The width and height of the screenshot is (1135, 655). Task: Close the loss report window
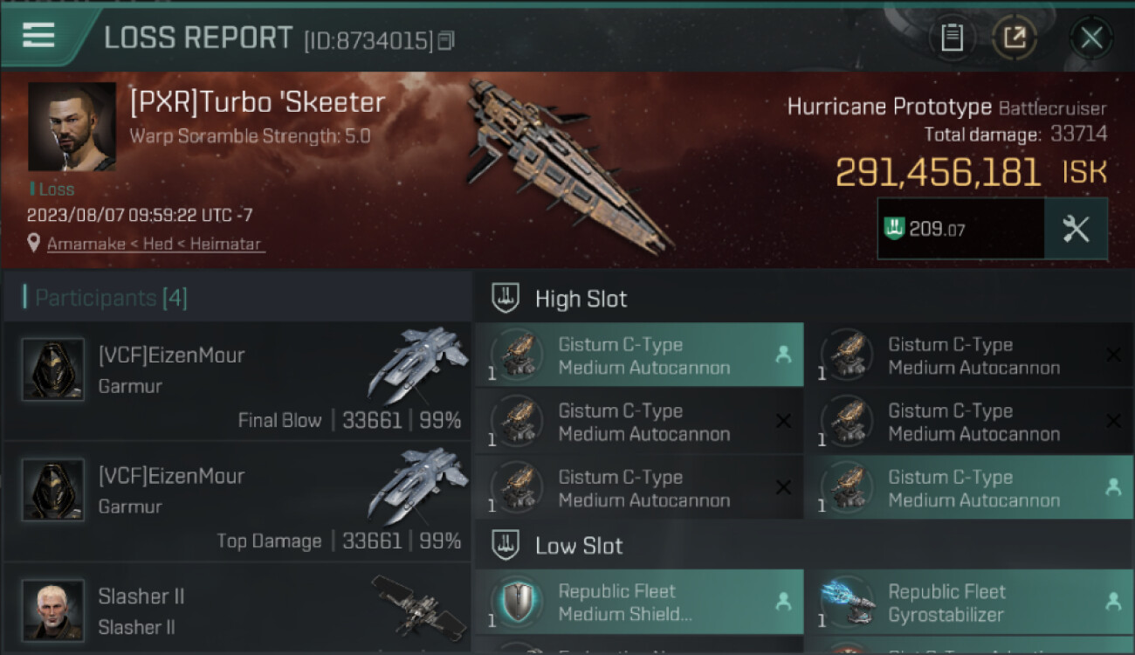point(1091,38)
